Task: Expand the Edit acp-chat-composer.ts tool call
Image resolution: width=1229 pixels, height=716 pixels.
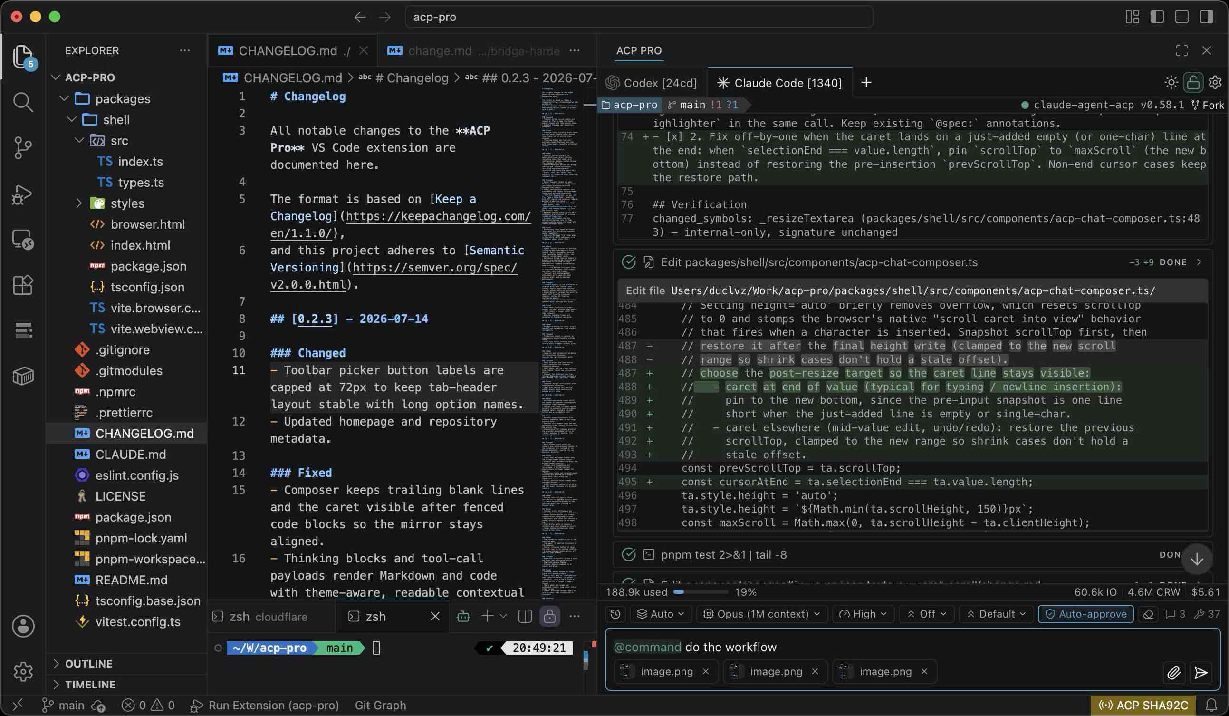Action: tap(1199, 262)
